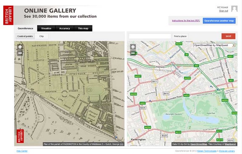242x154 pixels.
Task: Expand the map title arrows >>>
Action: (x=122, y=144)
